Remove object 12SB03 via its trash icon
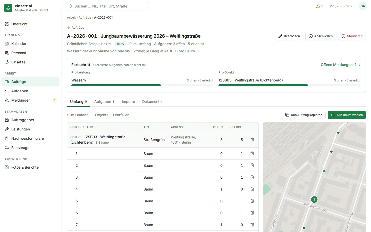 tap(252, 139)
